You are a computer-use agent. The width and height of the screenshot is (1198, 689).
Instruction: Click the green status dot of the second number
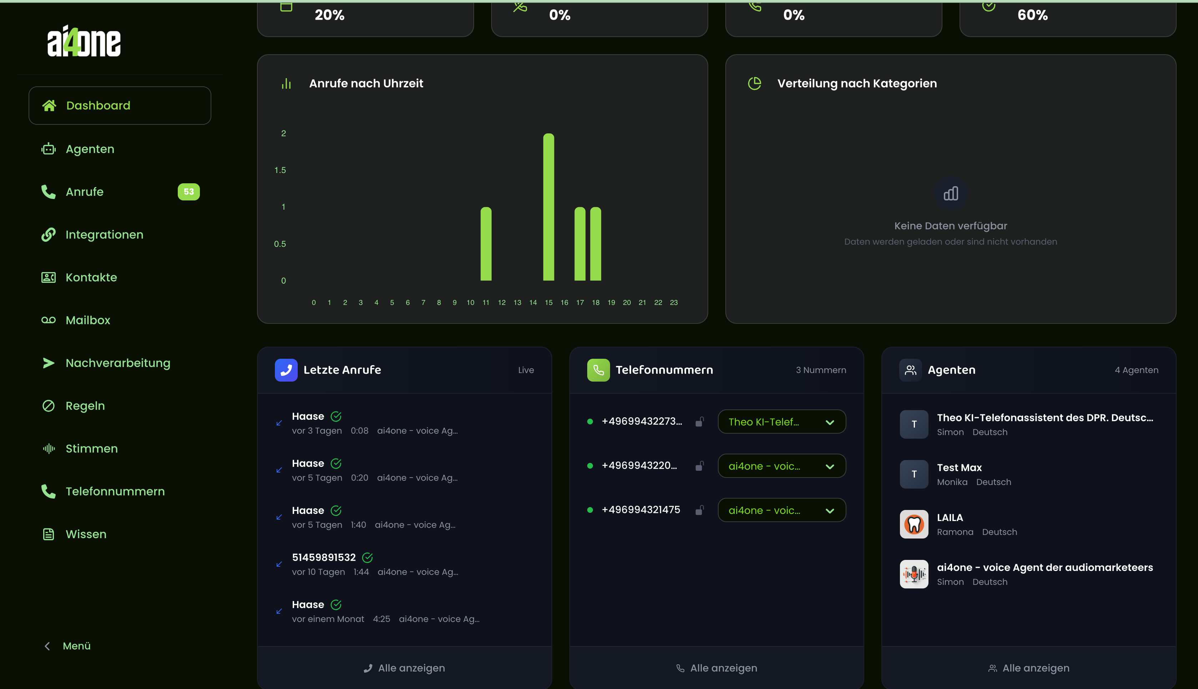[590, 465]
